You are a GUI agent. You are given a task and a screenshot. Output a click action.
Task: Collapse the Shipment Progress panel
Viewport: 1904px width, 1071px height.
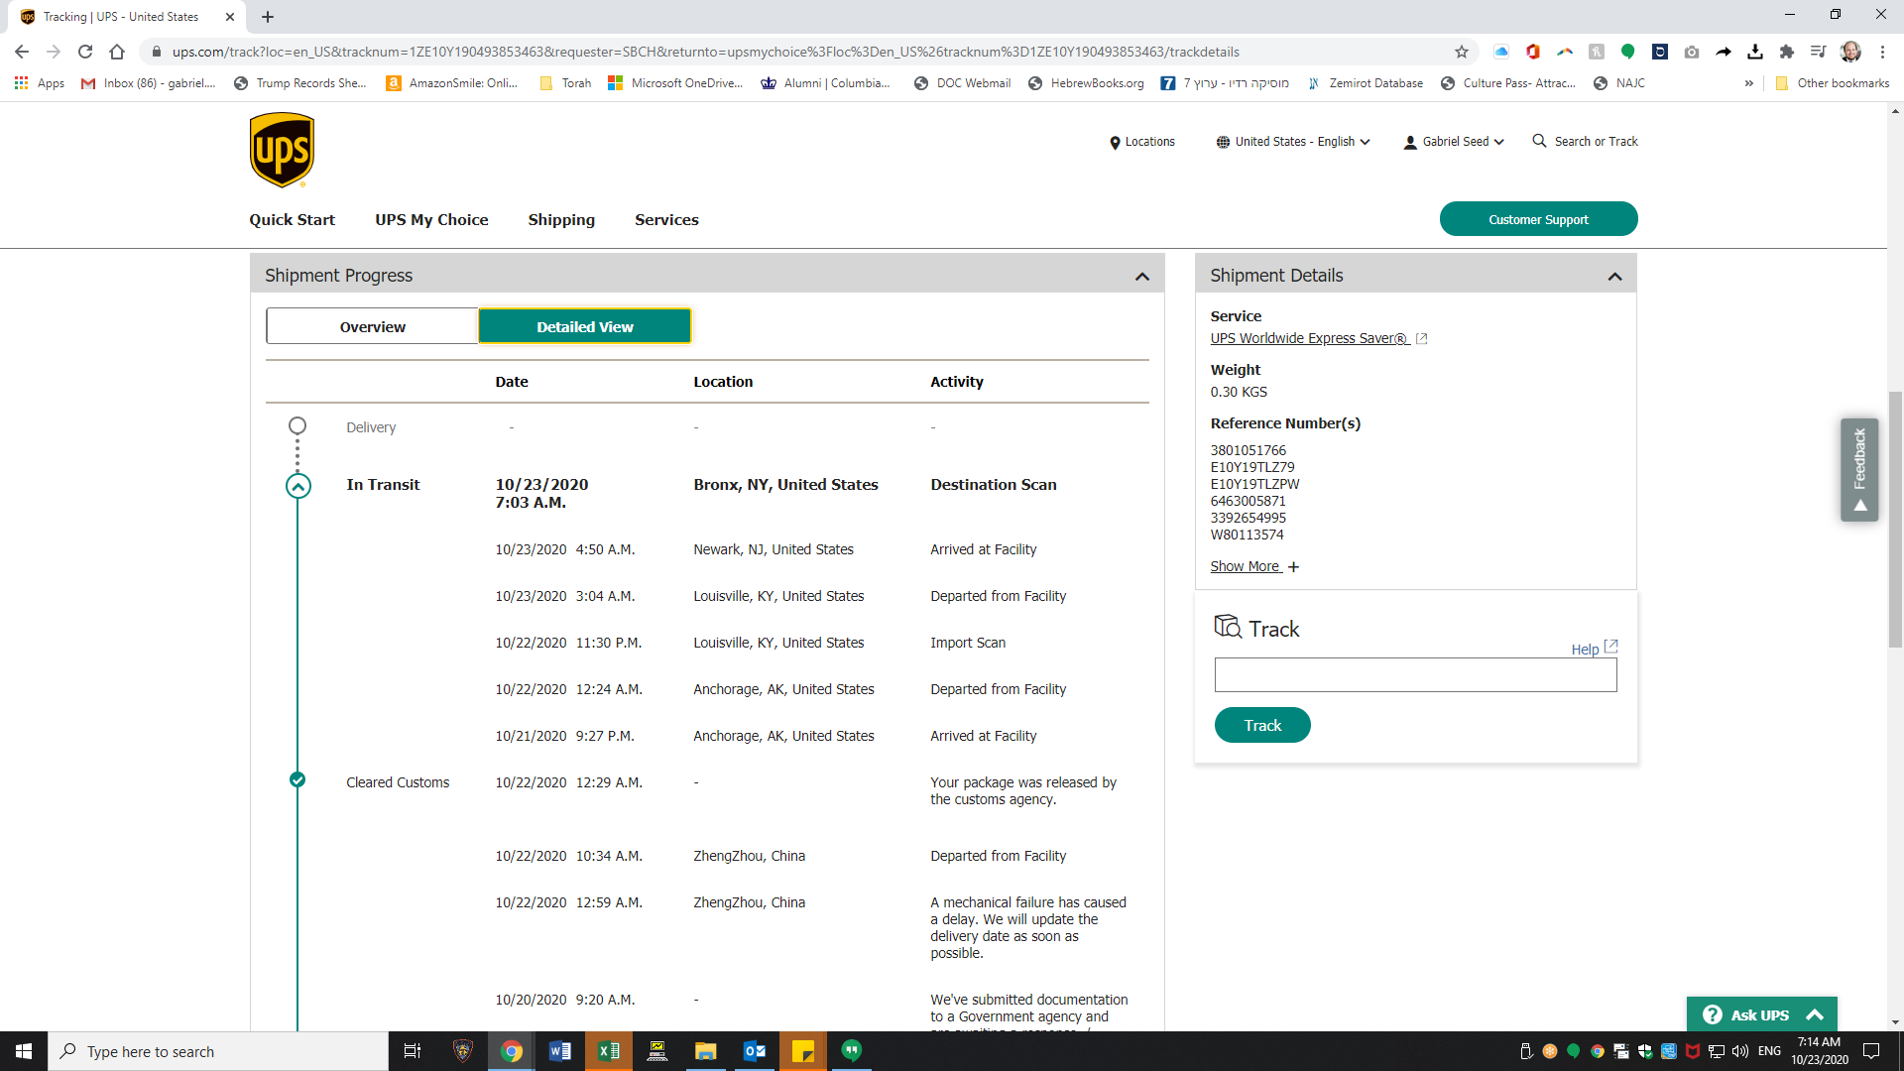1142,277
